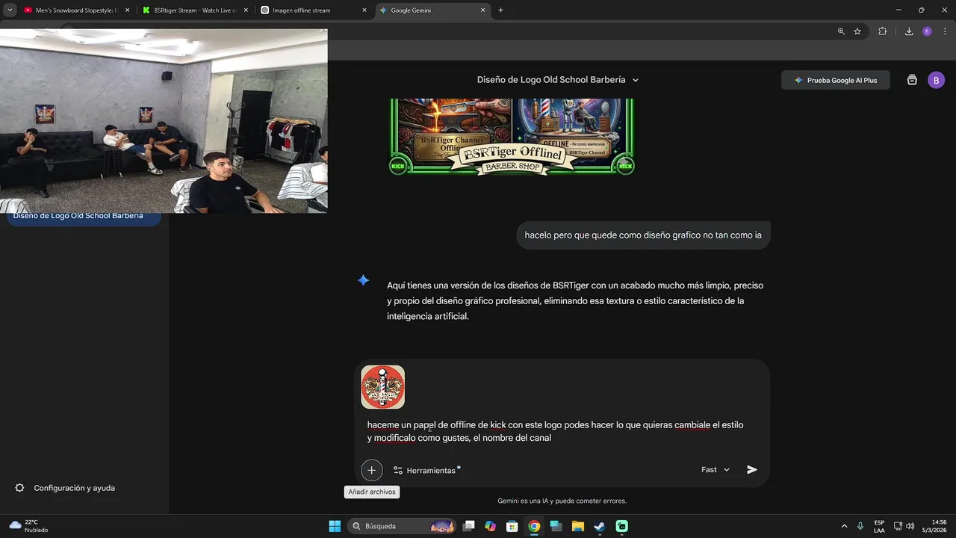Open the Gemini account avatar B
The height and width of the screenshot is (538, 956).
936,80
